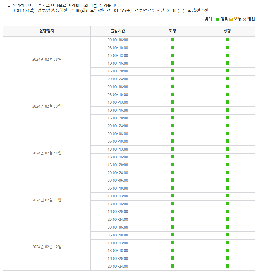Select 하행 seat icon for 02월 08일 06:00~10:00
259x273 pixels.
173,47
